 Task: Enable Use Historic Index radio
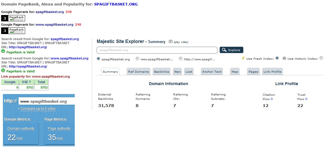(321, 58)
